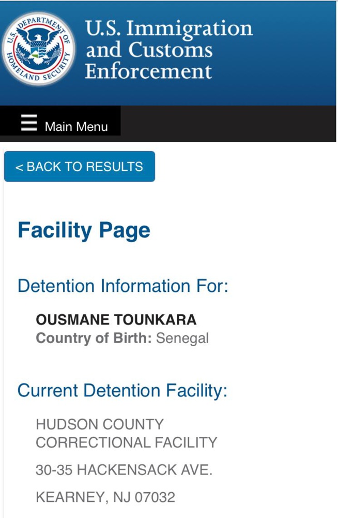
Task: Click the U.S. Immigration header text line
Action: (168, 28)
